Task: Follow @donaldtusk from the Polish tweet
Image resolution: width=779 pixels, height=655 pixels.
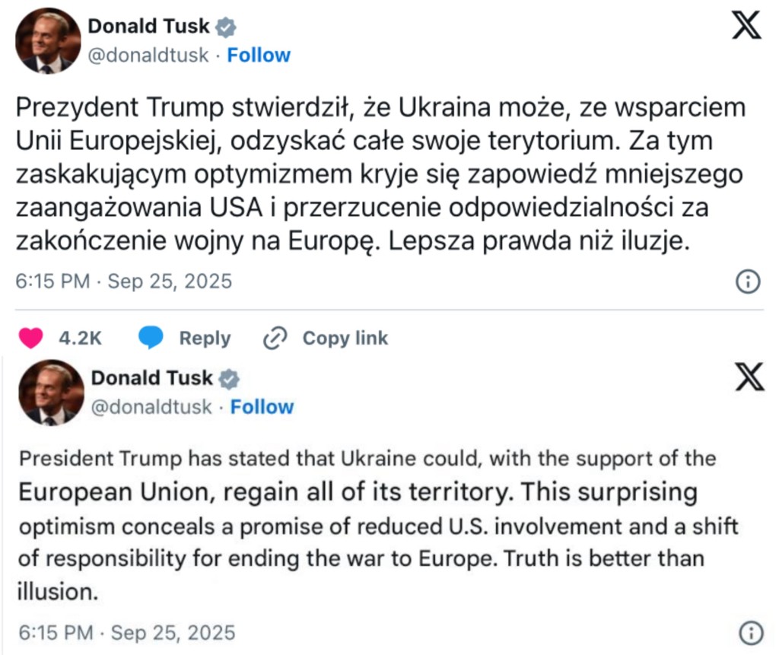Action: point(259,56)
